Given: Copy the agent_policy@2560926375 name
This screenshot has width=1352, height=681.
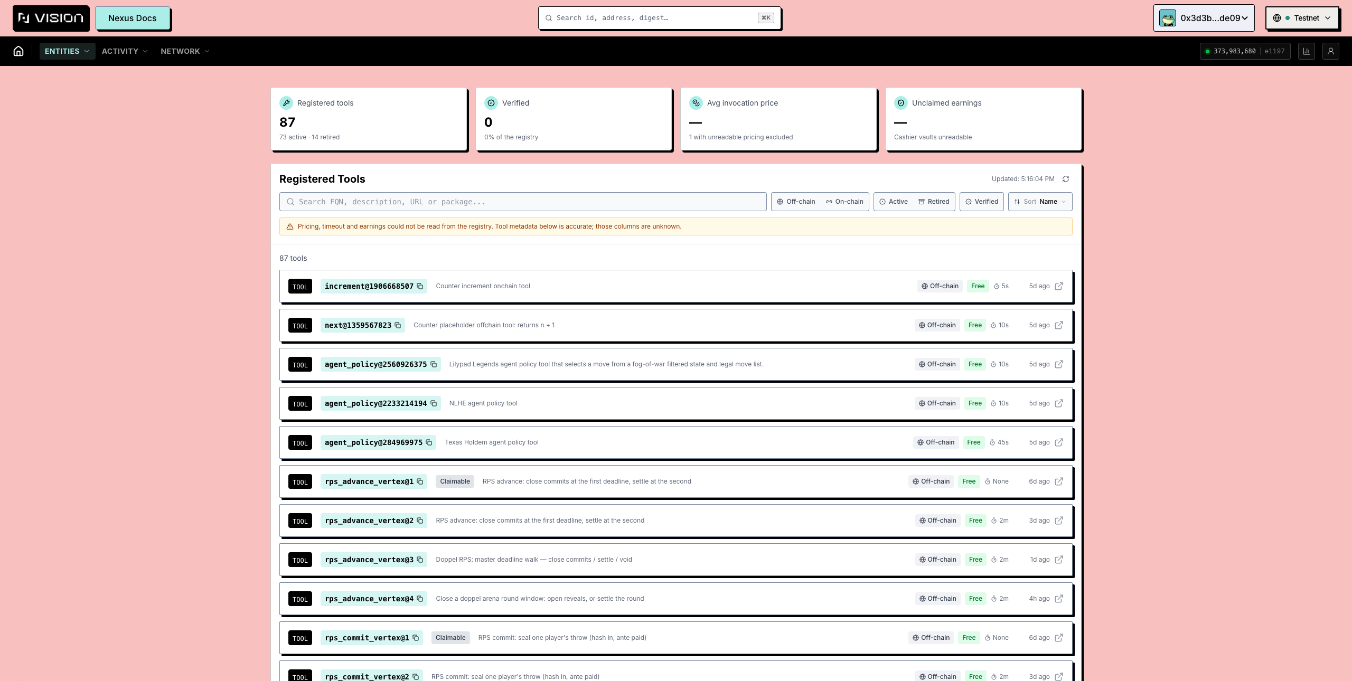Looking at the screenshot, I should click(x=434, y=364).
